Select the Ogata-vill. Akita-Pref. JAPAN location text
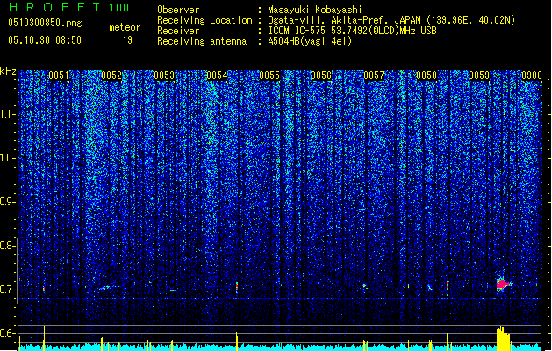The width and height of the screenshot is (552, 351). click(x=391, y=20)
